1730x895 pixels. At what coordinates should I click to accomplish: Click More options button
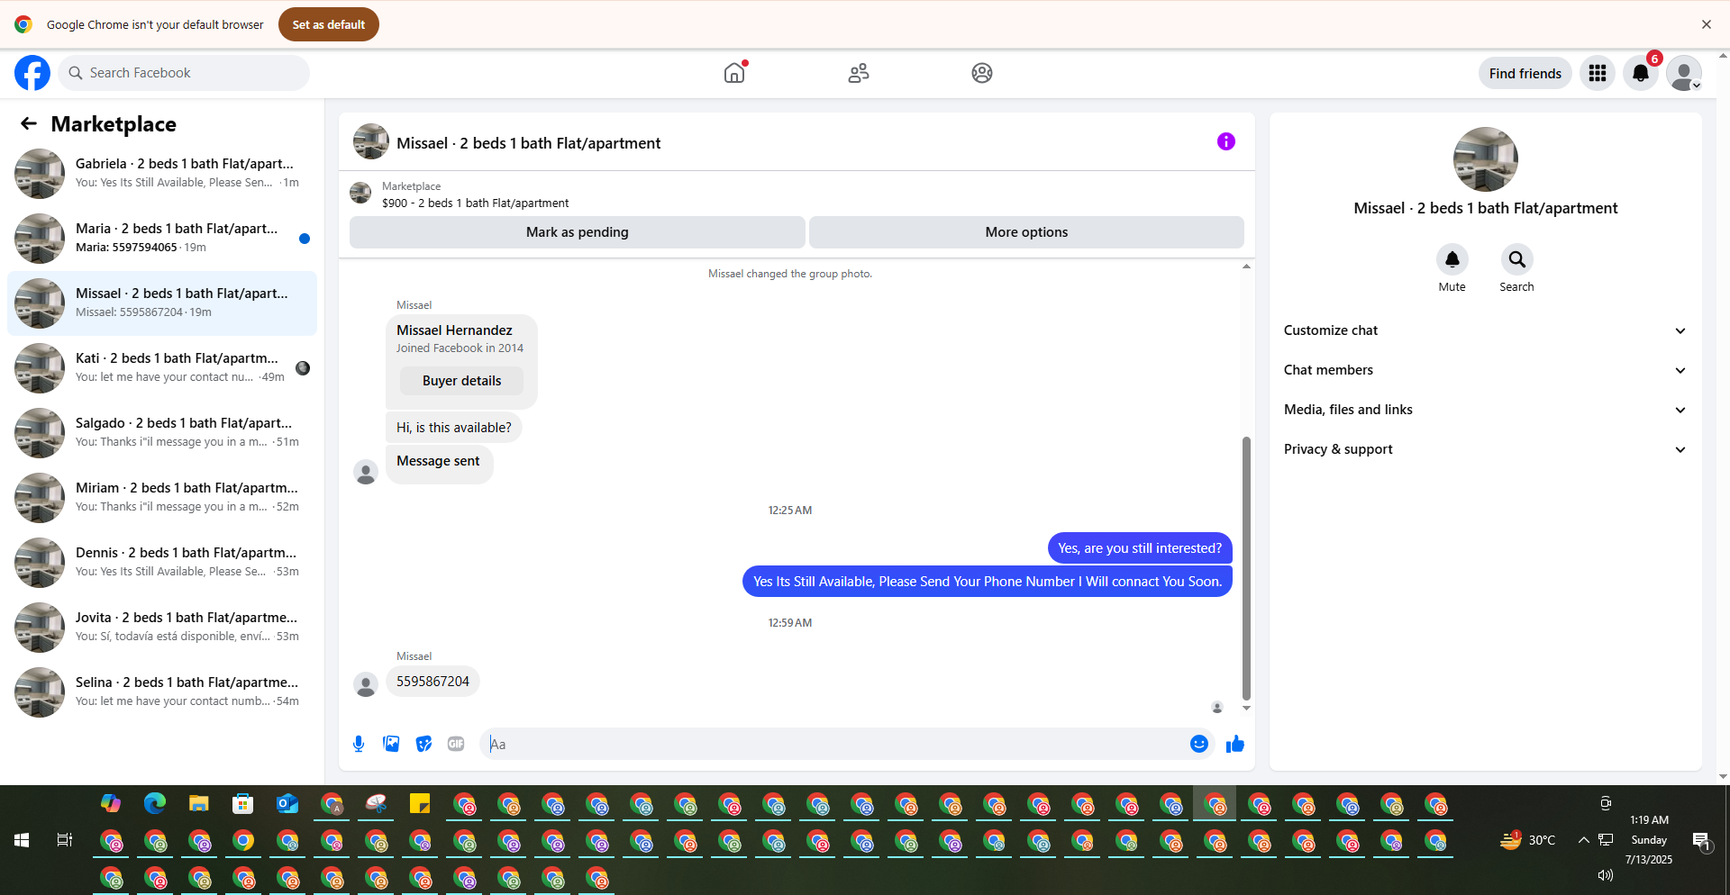pos(1026,232)
